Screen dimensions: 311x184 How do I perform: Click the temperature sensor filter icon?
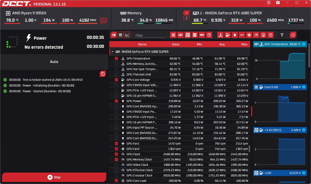tap(220, 35)
